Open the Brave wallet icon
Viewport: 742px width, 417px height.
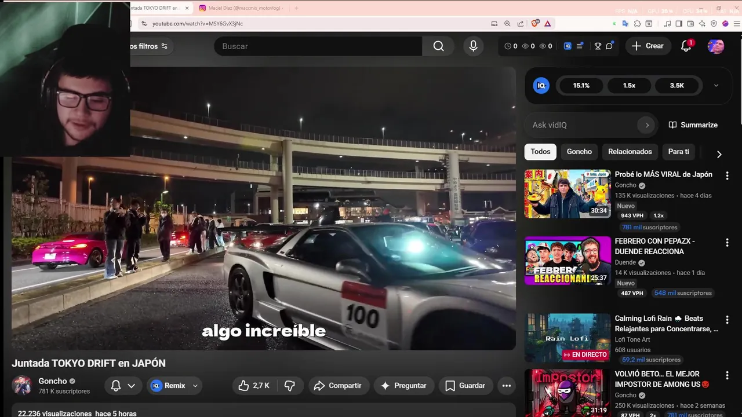click(x=690, y=24)
